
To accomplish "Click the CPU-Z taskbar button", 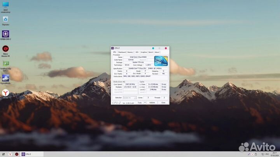I will 27,154.
